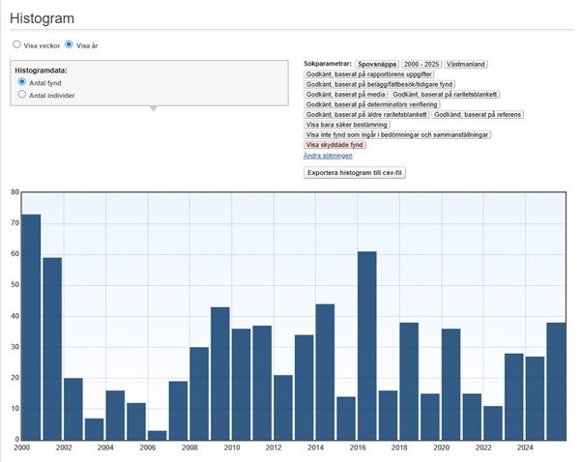Click the last histogram bar for 2025
Viewport: 581px width, 462px height.
coord(556,381)
